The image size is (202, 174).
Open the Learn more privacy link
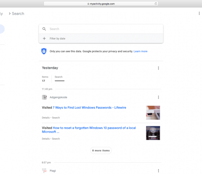point(140,51)
